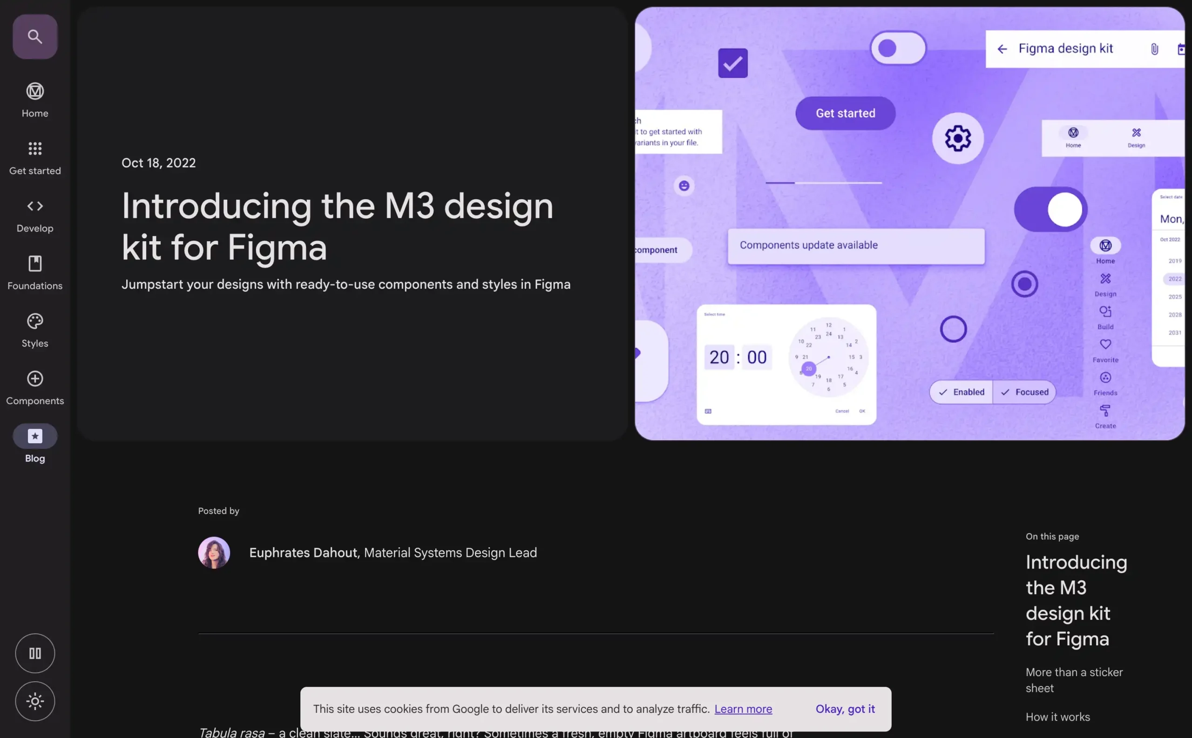Click the Learn more cookie link

coord(743,709)
